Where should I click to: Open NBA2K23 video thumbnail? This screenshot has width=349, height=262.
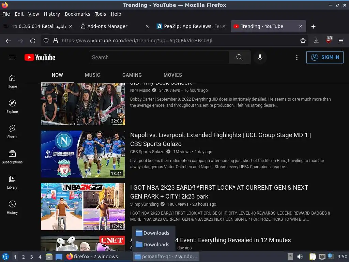click(83, 207)
